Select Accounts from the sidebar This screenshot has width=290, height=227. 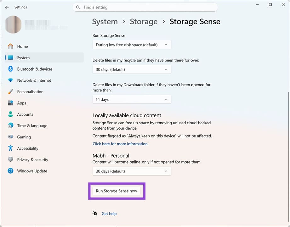[25, 114]
